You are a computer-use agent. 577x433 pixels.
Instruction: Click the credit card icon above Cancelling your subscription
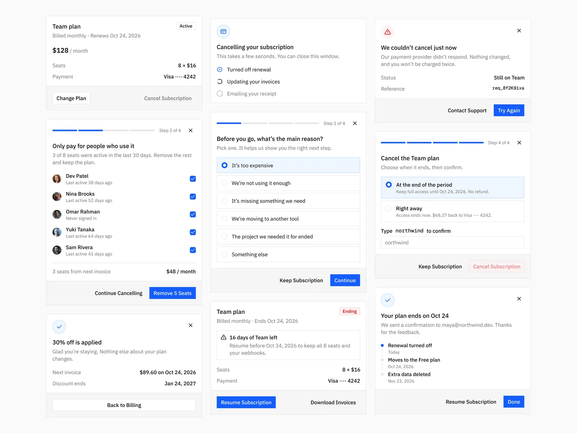click(x=223, y=31)
